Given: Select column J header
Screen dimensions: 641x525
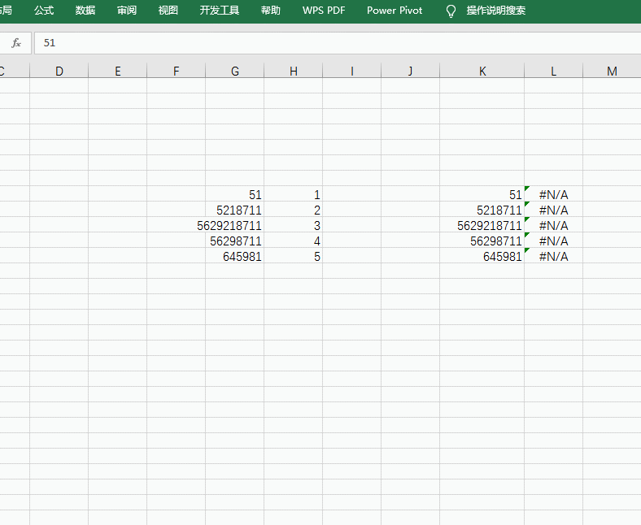Looking at the screenshot, I should (410, 71).
